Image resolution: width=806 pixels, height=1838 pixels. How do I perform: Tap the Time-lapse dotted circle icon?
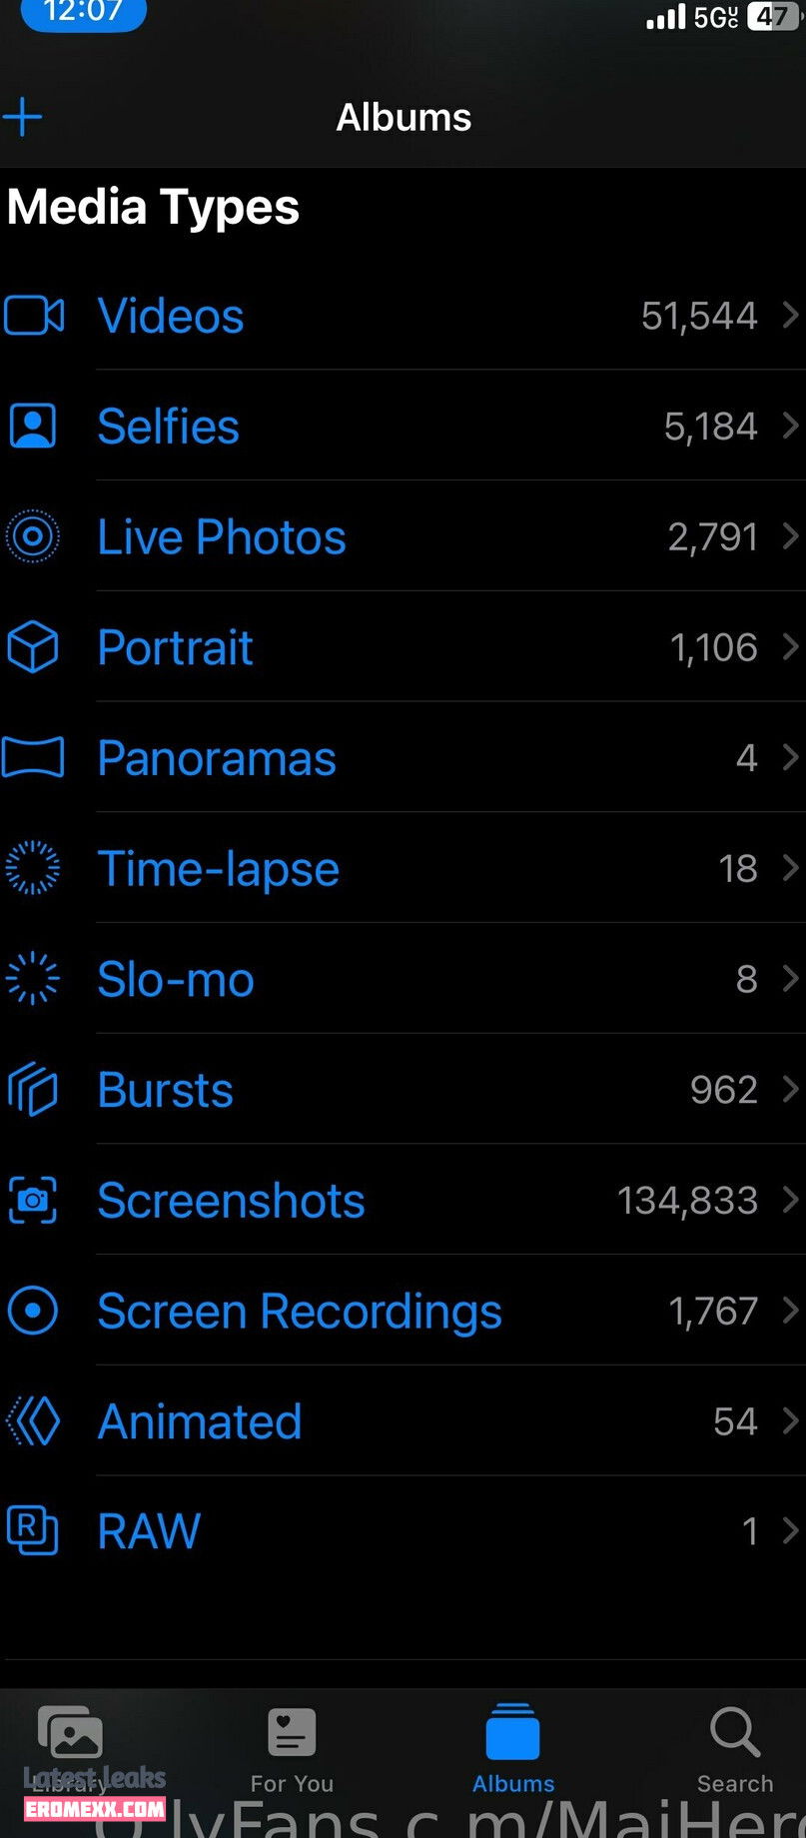click(x=33, y=867)
